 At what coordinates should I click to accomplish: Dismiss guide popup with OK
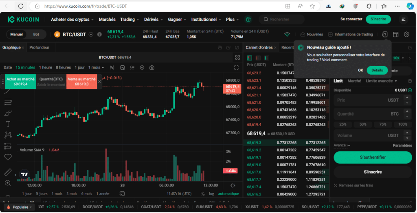tap(360, 70)
